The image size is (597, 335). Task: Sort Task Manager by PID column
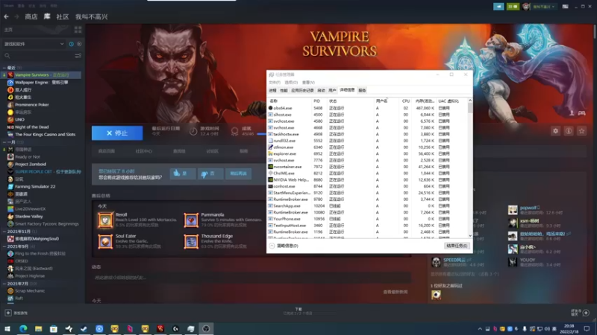tap(316, 101)
